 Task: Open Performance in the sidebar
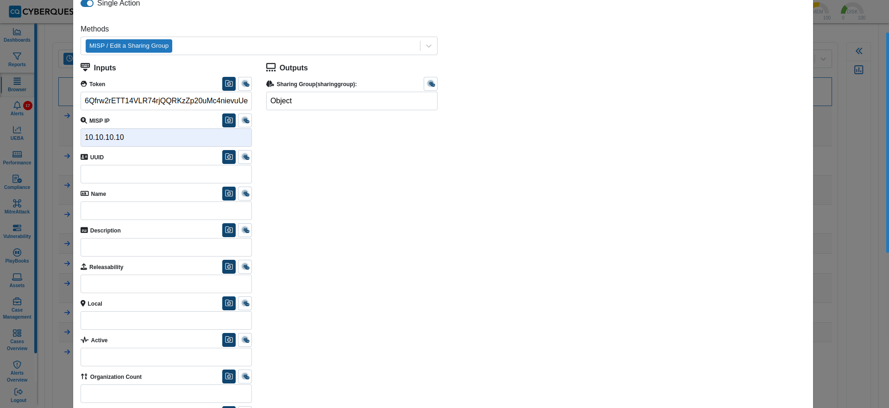pos(17,158)
